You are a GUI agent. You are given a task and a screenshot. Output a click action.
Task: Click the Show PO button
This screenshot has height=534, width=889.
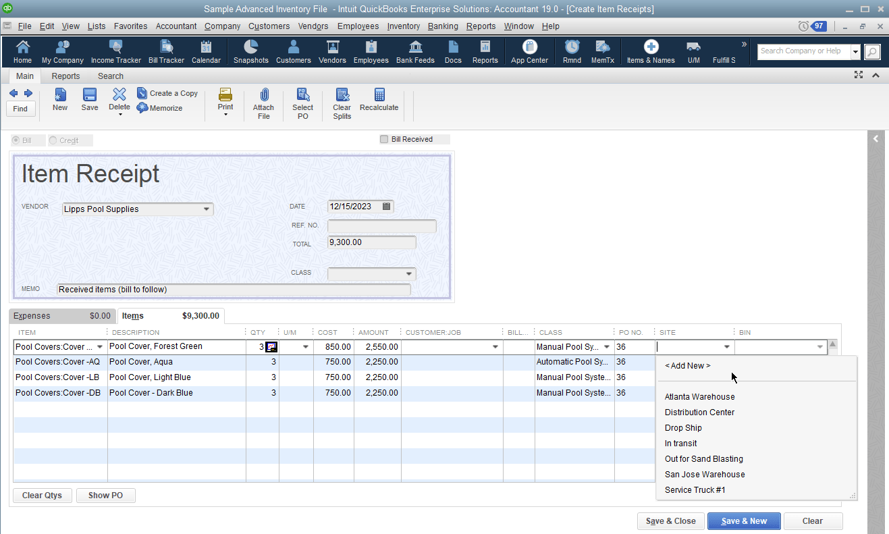[105, 496]
